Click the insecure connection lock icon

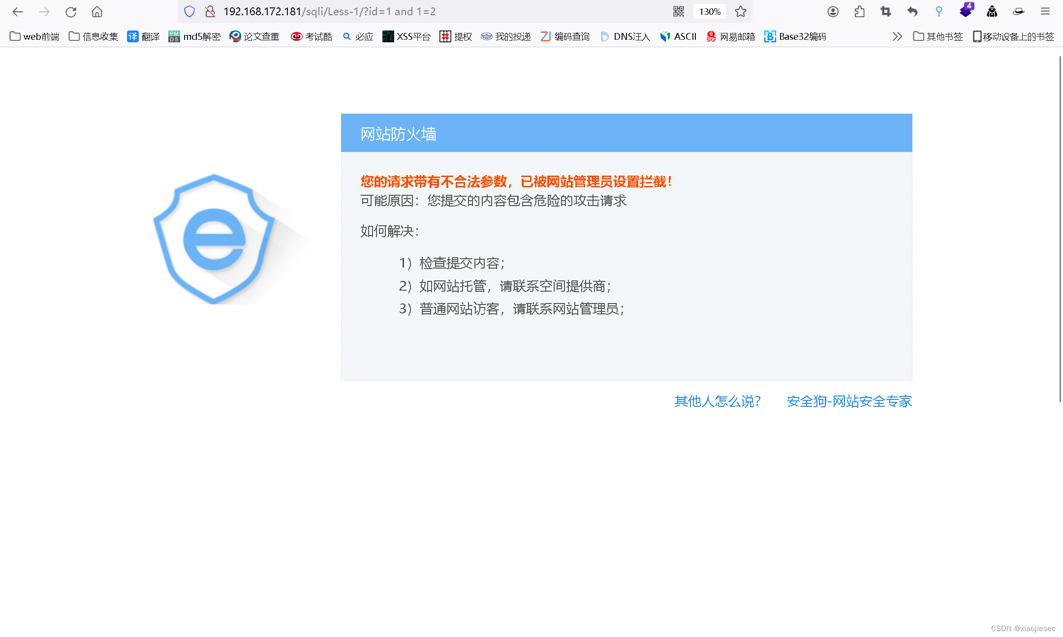(x=210, y=12)
